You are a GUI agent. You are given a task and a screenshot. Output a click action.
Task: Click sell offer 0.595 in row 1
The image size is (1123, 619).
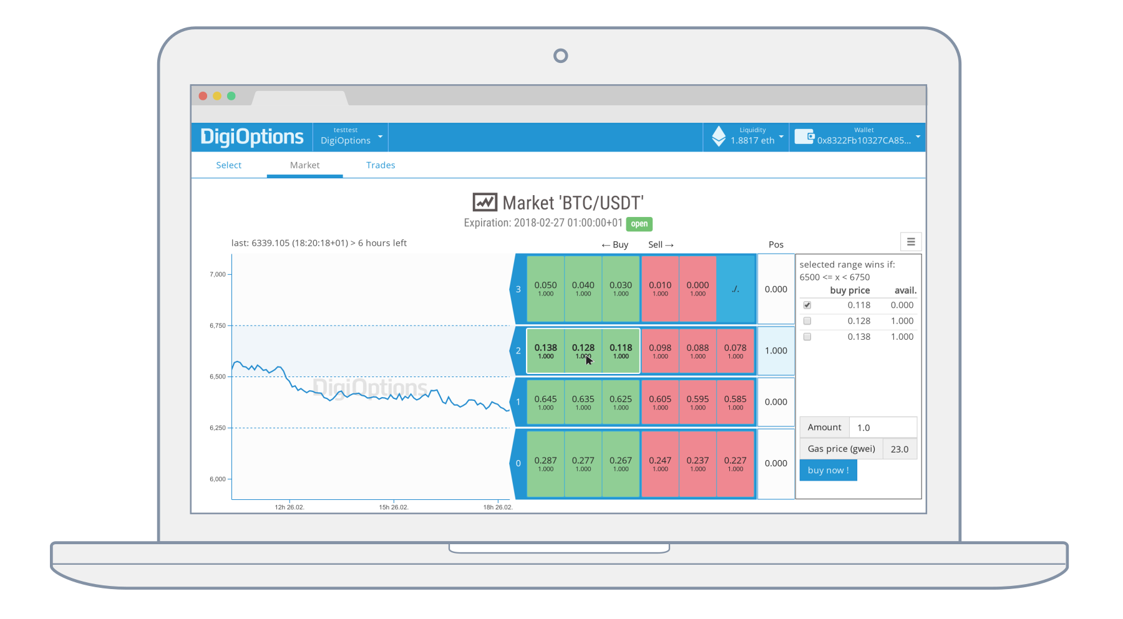[x=698, y=402]
